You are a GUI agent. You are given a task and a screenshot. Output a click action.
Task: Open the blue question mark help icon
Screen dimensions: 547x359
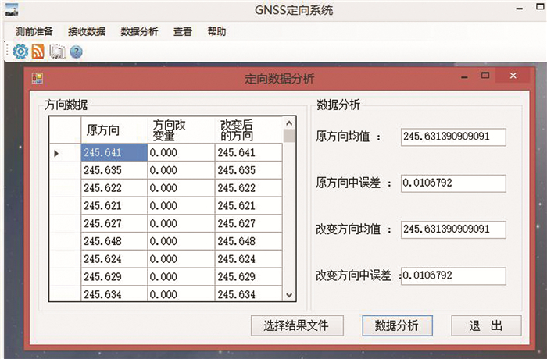[x=76, y=52]
